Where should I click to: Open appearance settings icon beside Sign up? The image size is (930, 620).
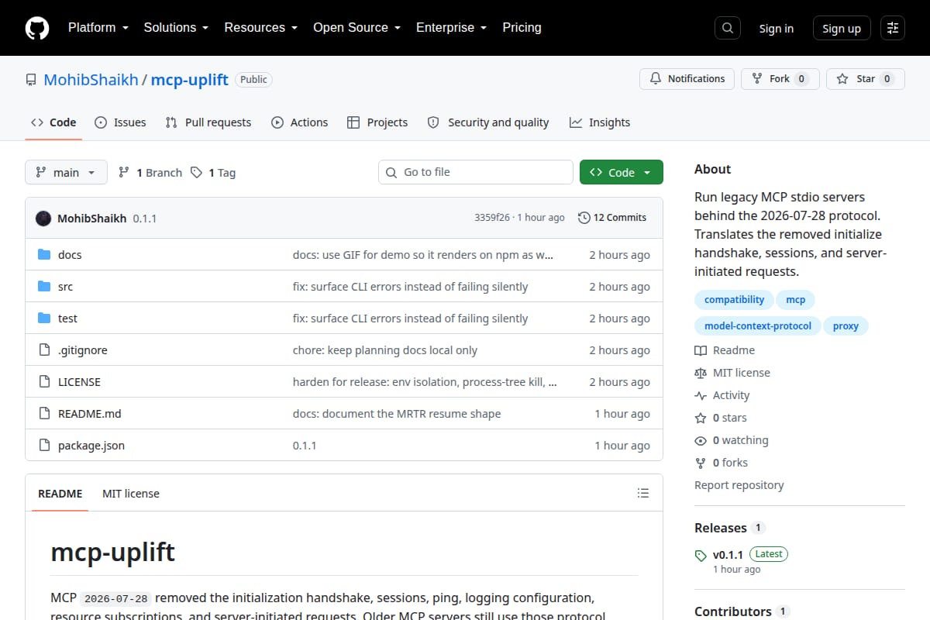click(893, 28)
